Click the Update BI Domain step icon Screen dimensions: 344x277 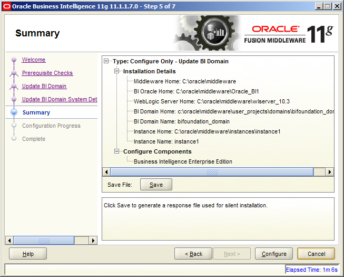click(14, 87)
